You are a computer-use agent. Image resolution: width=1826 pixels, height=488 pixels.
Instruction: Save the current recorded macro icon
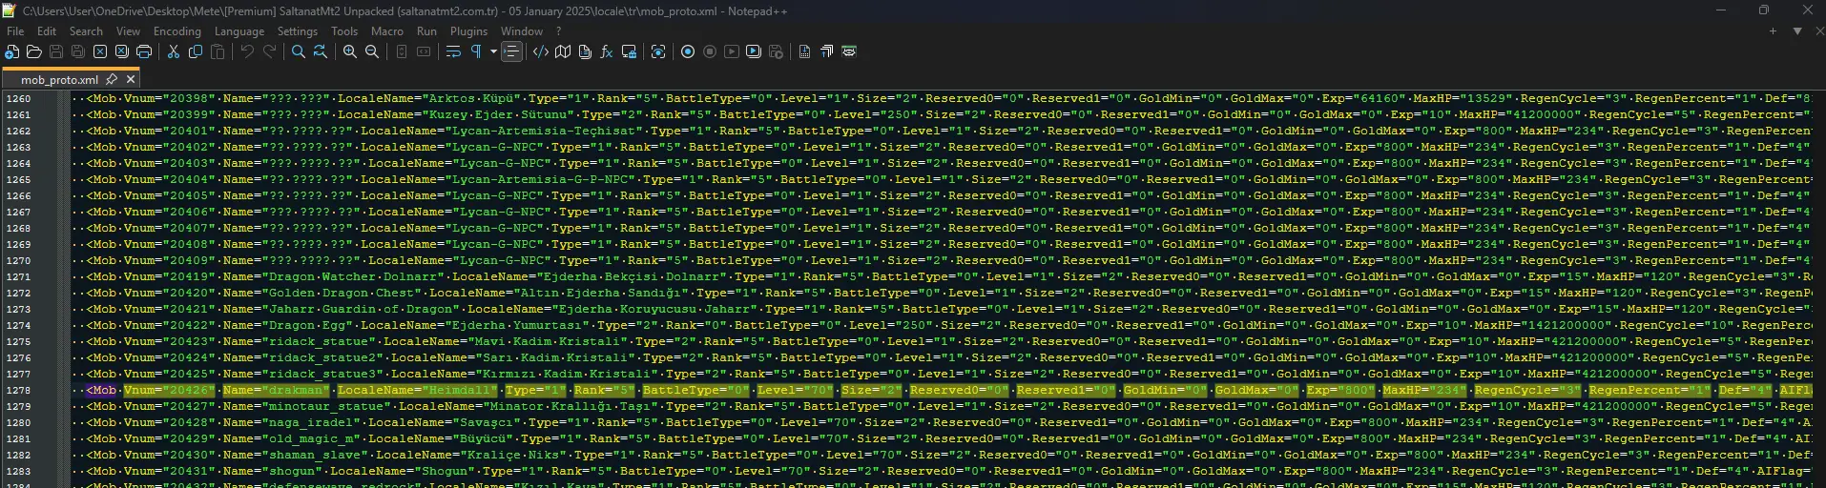776,51
